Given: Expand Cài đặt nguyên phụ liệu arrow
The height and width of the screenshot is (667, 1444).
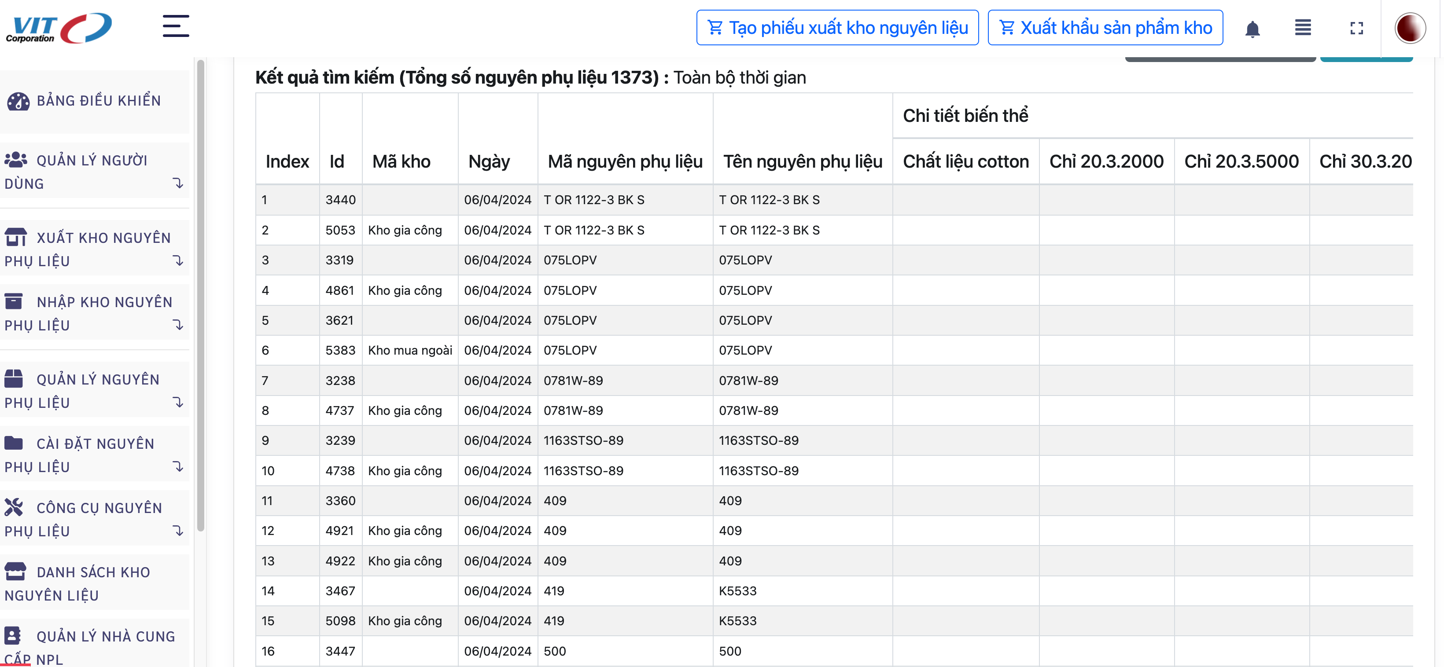Looking at the screenshot, I should [178, 466].
